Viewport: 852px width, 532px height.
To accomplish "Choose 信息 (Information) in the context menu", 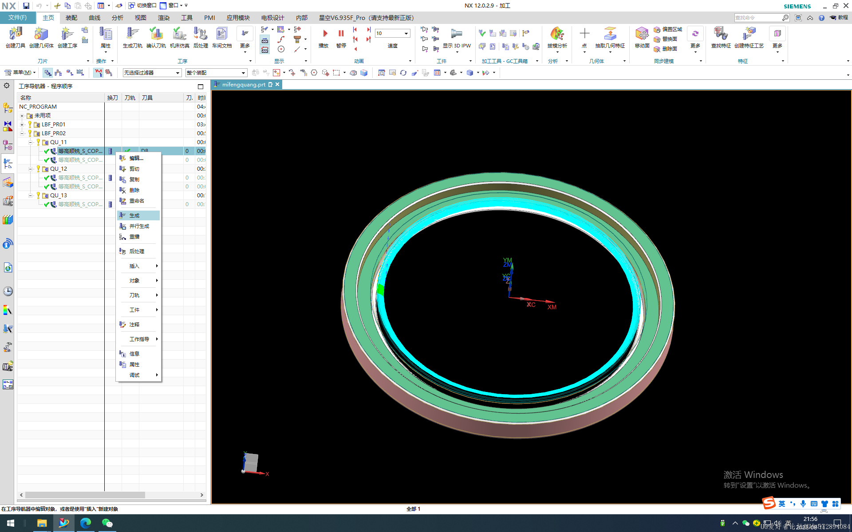I will coord(138,354).
